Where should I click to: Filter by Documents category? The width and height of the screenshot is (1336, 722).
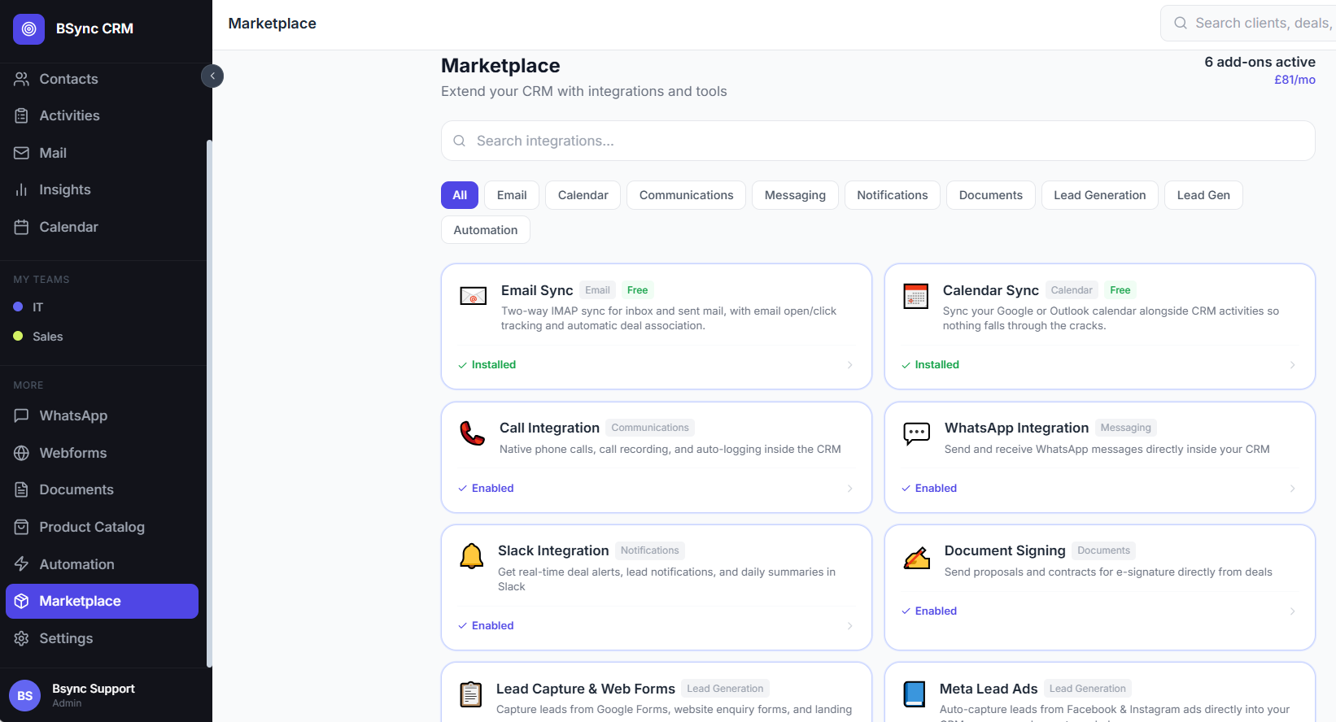pyautogui.click(x=990, y=195)
